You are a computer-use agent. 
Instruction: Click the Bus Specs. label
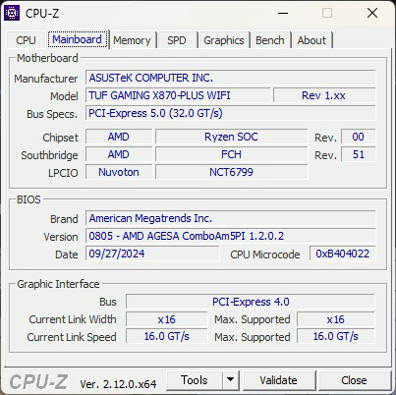coord(52,114)
